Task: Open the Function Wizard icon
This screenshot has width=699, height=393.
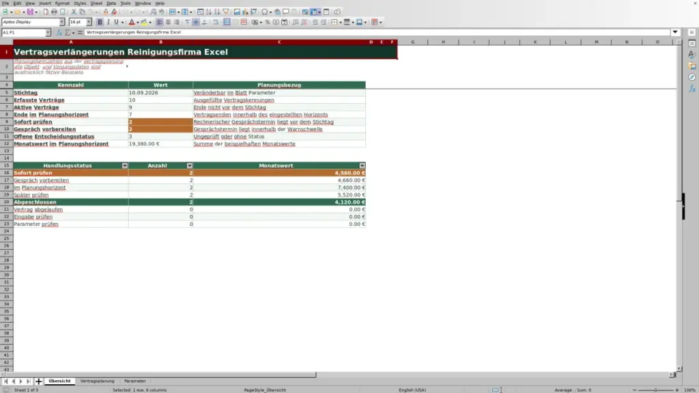Action: [x=59, y=33]
